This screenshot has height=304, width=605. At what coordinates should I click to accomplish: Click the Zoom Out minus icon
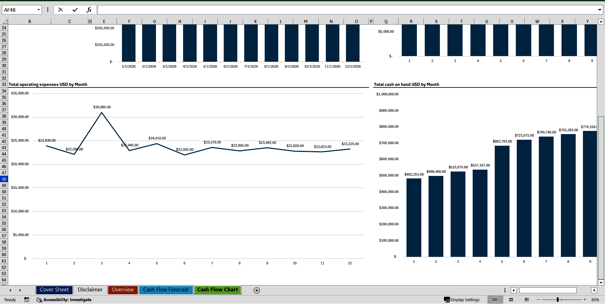click(538, 300)
